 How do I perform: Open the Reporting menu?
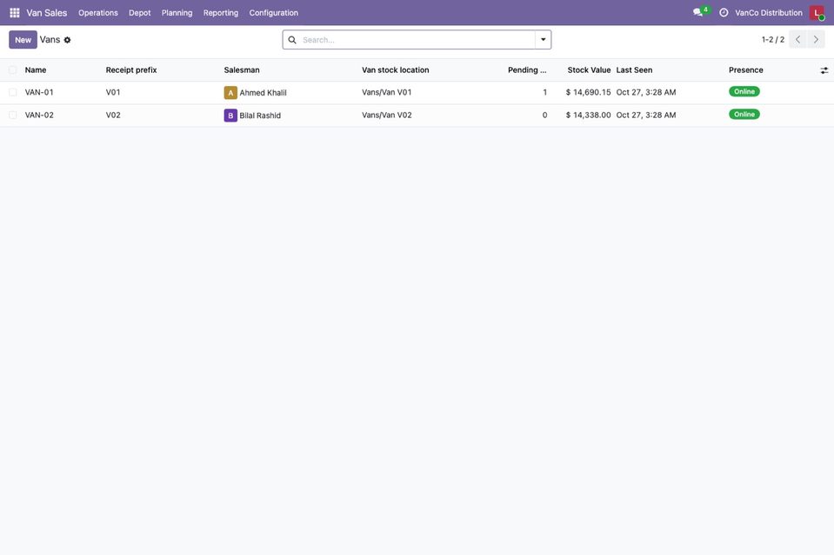point(221,13)
